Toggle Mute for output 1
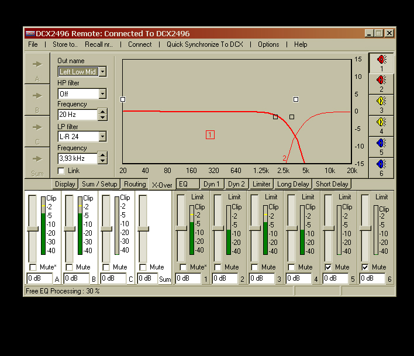This screenshot has height=356, width=414. [183, 267]
